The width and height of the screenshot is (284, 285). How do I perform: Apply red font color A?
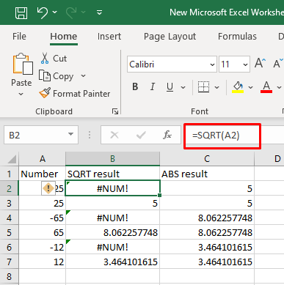point(266,87)
